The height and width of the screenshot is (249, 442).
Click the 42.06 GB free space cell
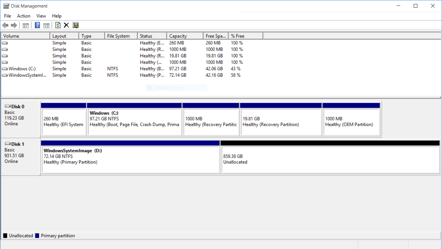[214, 69]
